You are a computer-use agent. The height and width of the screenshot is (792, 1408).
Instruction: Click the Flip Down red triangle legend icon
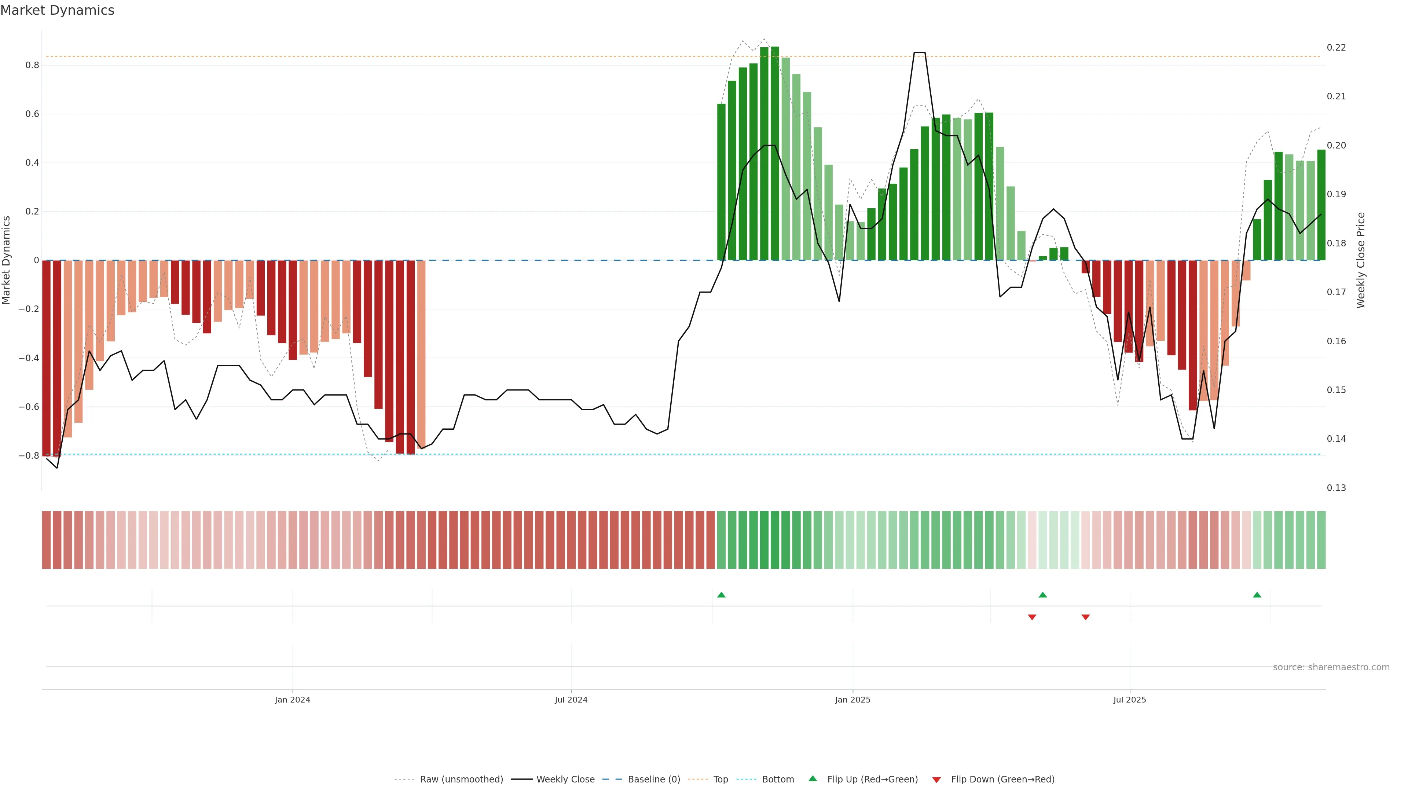[936, 780]
